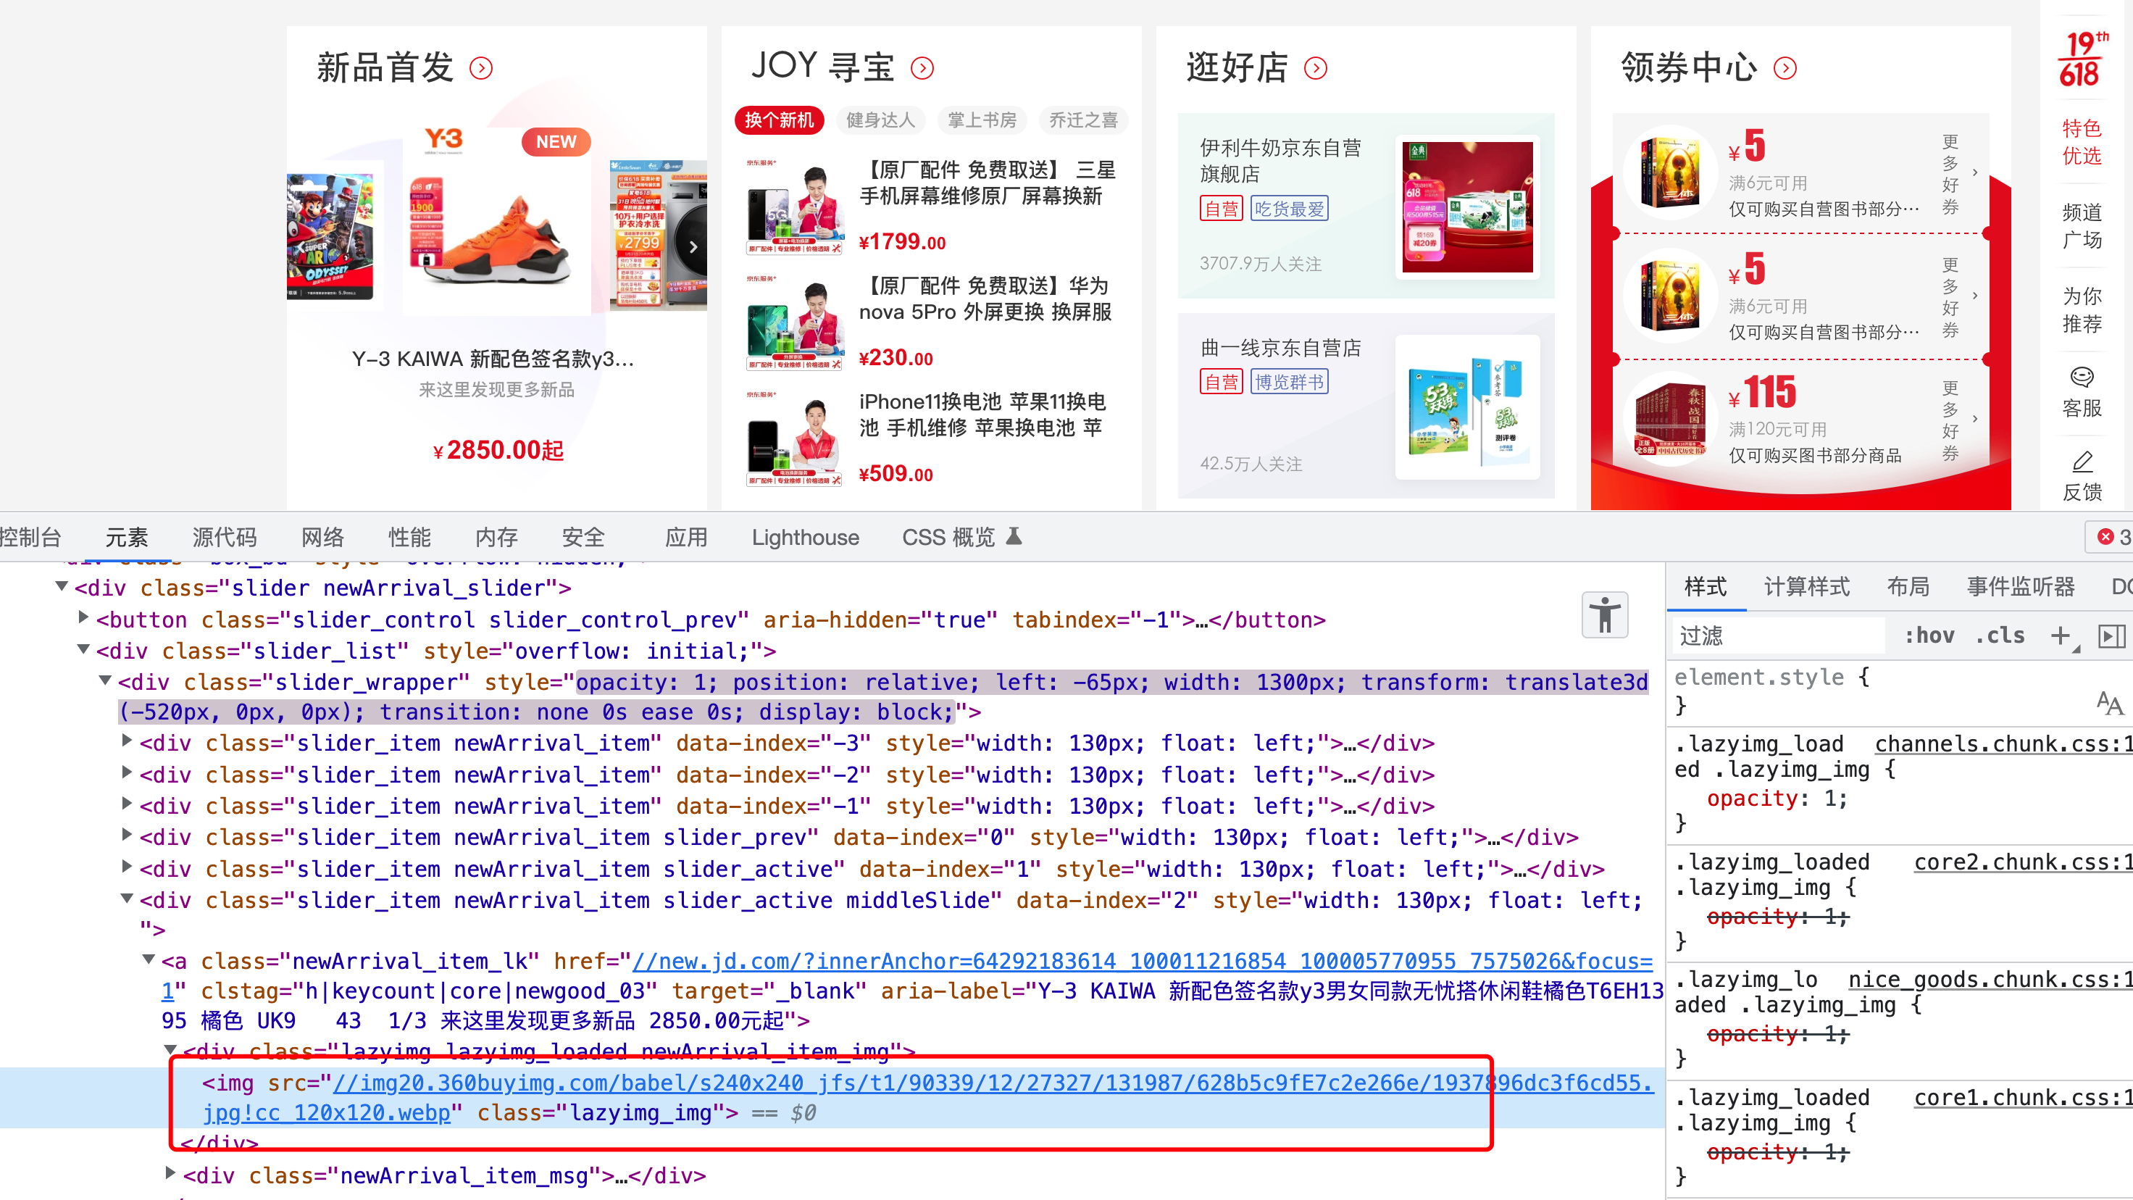
Task: Click the arrow icon beside 逛好店
Action: pyautogui.click(x=1316, y=68)
